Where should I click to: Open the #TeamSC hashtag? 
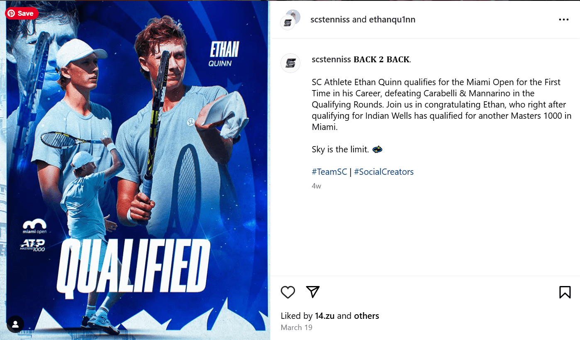pos(329,172)
